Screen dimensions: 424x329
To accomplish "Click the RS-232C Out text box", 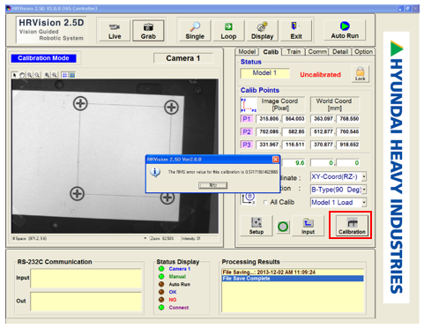I will pyautogui.click(x=86, y=302).
